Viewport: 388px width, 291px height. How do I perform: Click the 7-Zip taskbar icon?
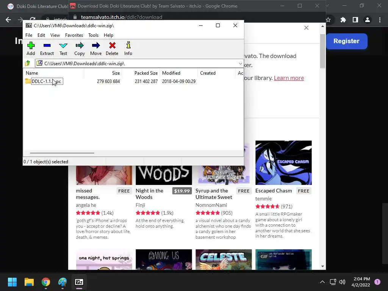pos(79,282)
